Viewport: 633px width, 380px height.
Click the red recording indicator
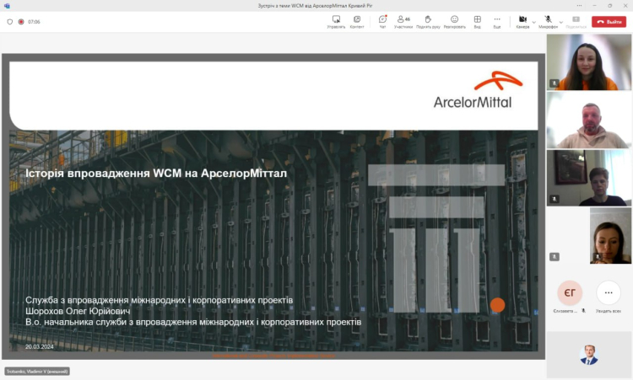pos(22,22)
